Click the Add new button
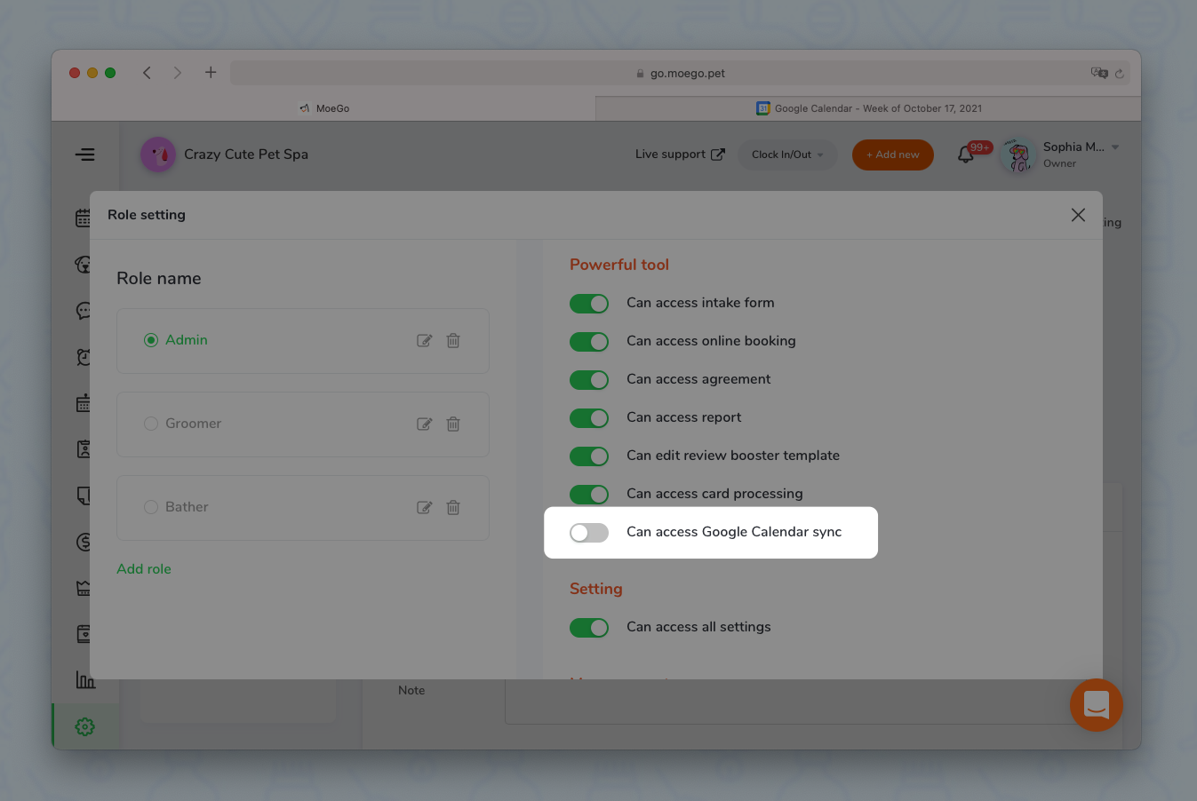The image size is (1197, 801). [x=893, y=155]
